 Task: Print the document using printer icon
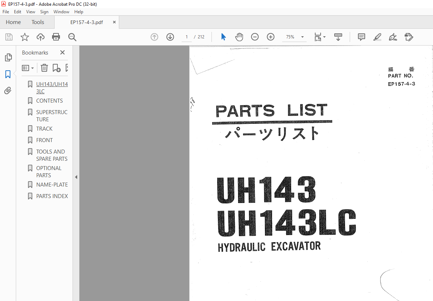click(56, 37)
